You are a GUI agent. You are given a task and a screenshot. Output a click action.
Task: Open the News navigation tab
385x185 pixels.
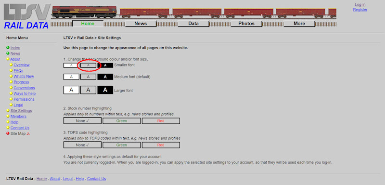tap(141, 24)
